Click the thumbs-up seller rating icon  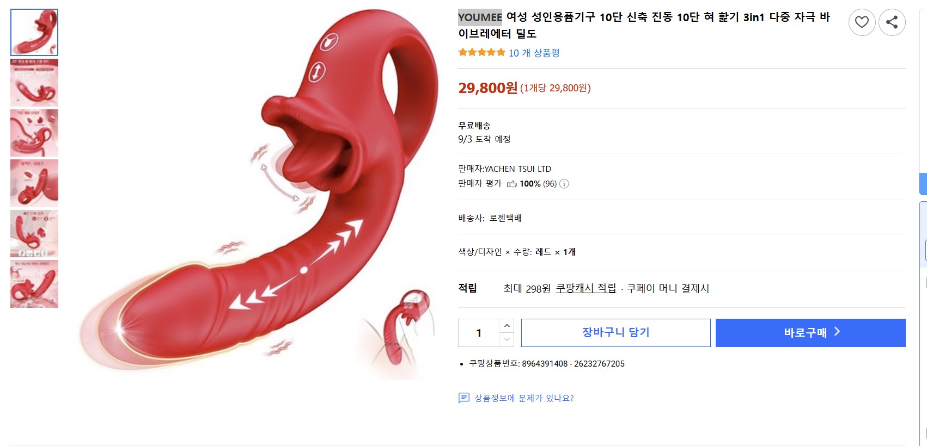pos(511,184)
